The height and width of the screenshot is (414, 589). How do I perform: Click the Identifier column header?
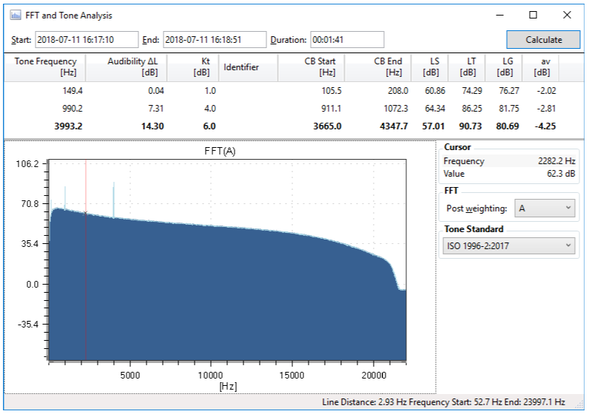249,67
